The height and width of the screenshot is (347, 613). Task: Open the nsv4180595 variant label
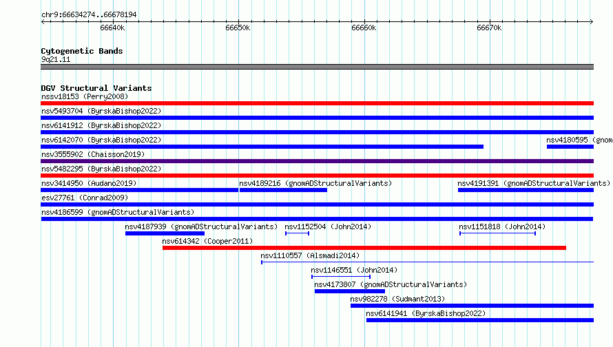579,140
